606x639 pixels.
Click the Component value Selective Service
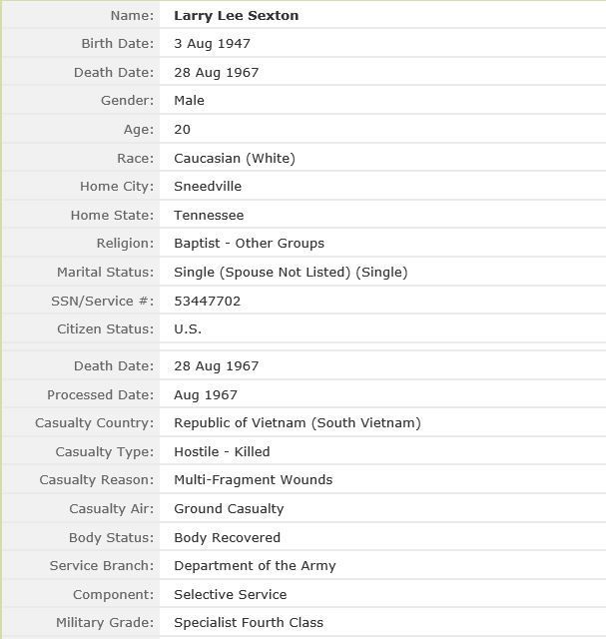tap(230, 595)
